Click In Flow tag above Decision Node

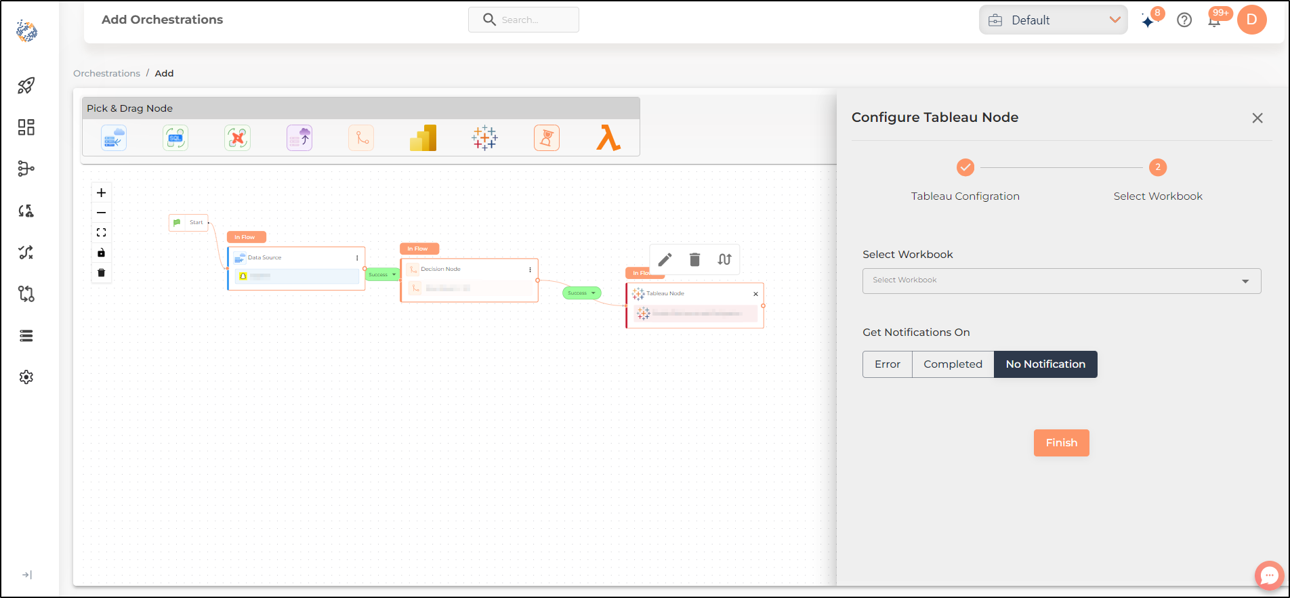pos(419,249)
